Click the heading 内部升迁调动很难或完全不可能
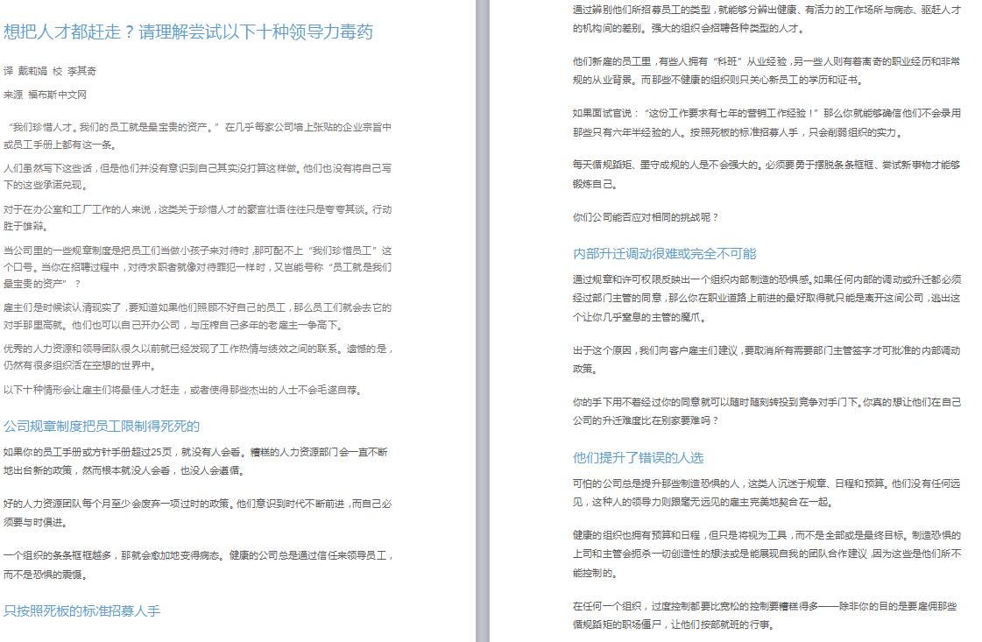Screen dimensions: 982x642 pos(664,254)
